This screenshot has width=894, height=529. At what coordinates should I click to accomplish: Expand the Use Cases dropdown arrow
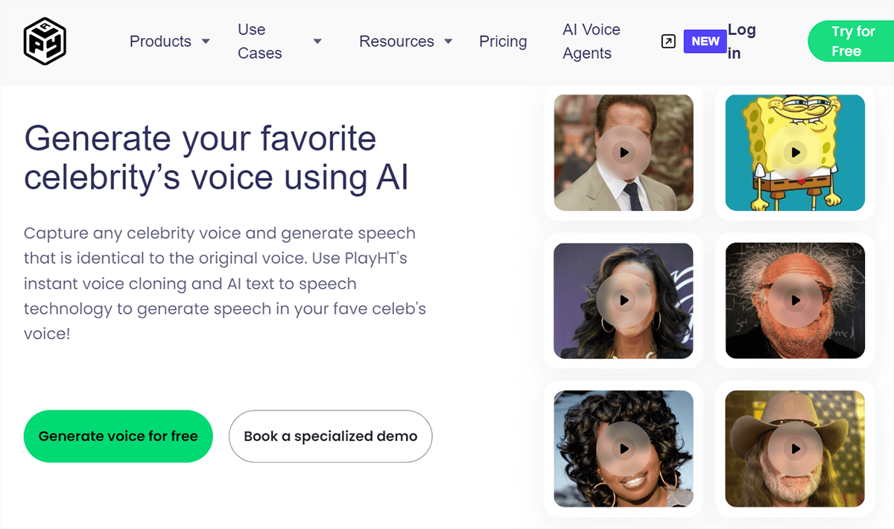tap(317, 42)
